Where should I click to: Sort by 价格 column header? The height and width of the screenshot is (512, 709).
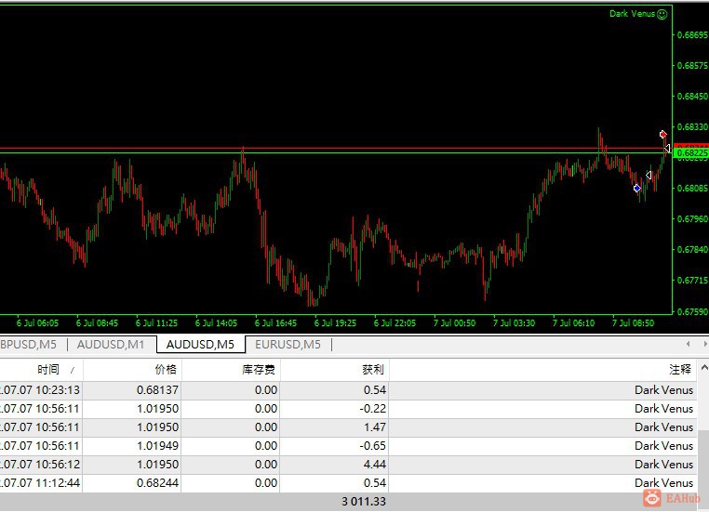click(x=132, y=370)
